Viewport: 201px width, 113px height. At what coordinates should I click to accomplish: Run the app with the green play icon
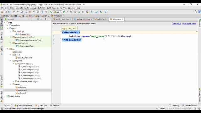(64, 12)
